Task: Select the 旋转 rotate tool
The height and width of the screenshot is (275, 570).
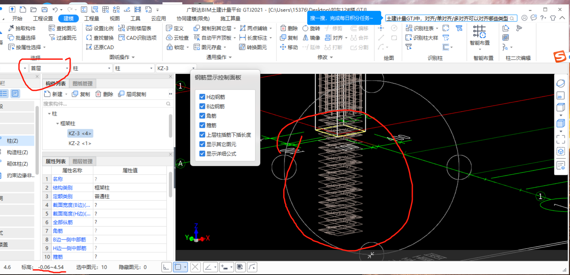Action: (311, 28)
